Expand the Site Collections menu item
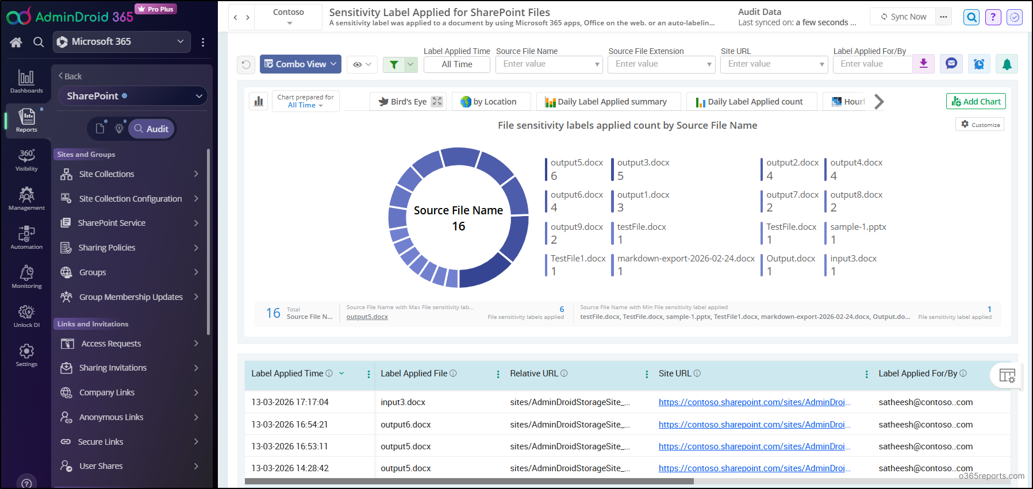 (x=130, y=174)
